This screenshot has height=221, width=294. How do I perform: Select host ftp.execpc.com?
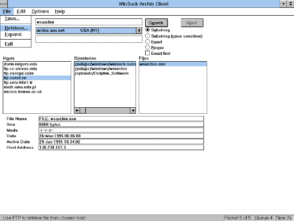coord(37,73)
